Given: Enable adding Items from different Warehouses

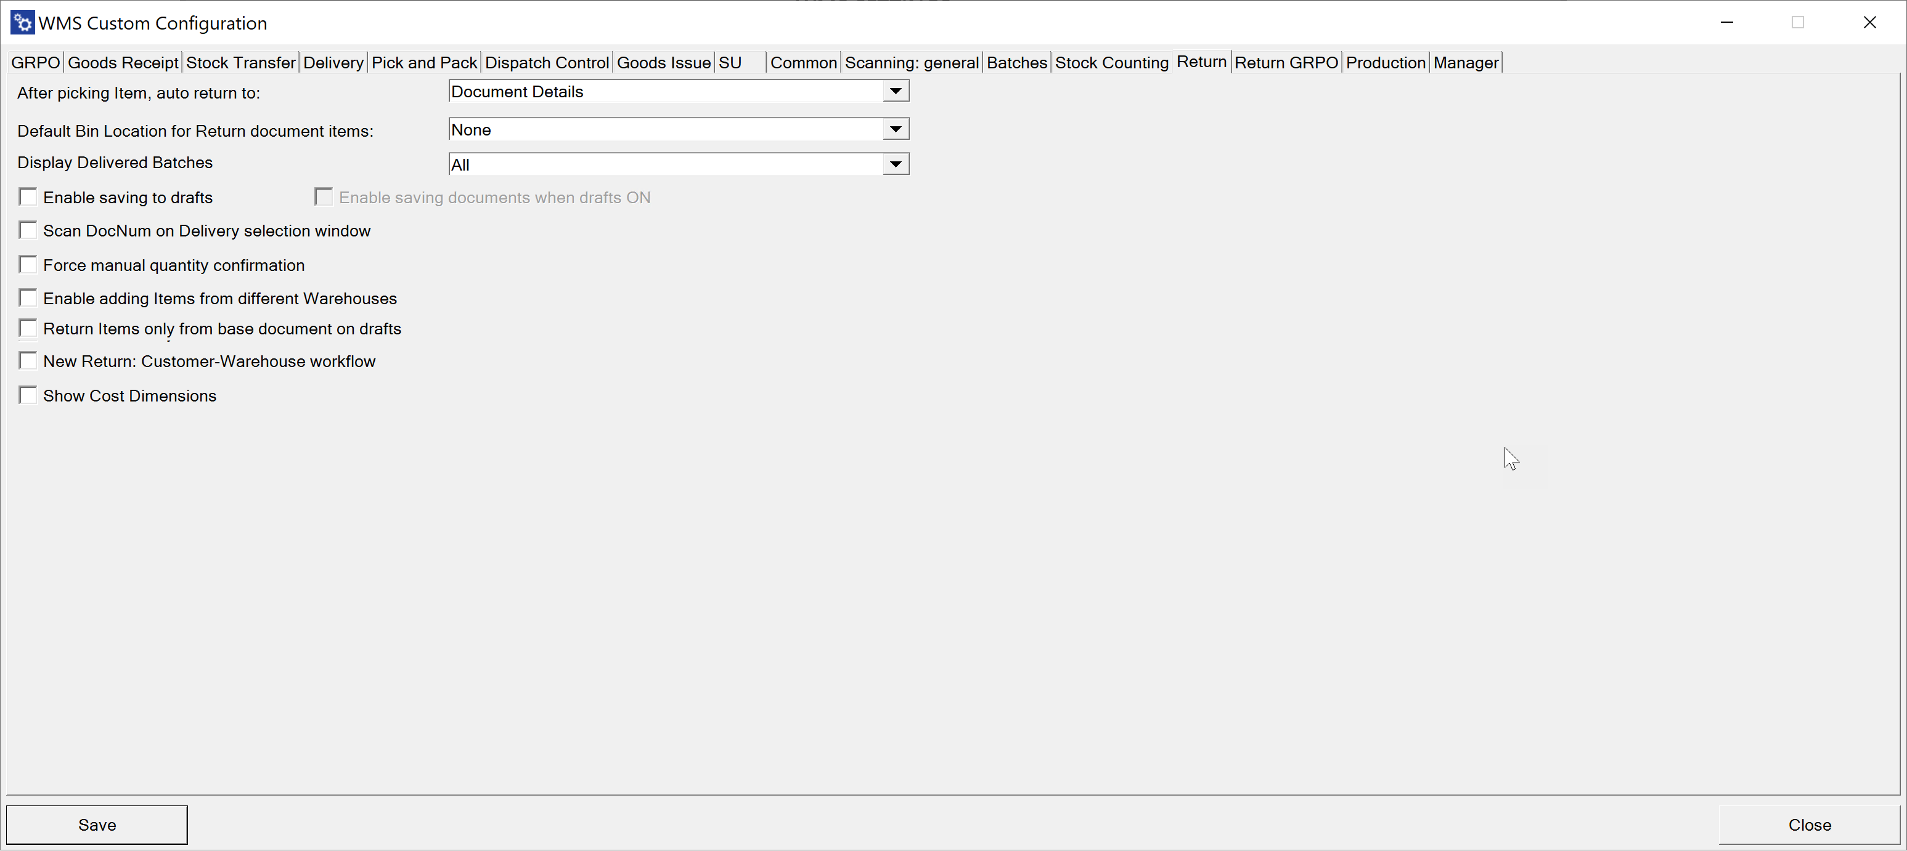Looking at the screenshot, I should [28, 298].
